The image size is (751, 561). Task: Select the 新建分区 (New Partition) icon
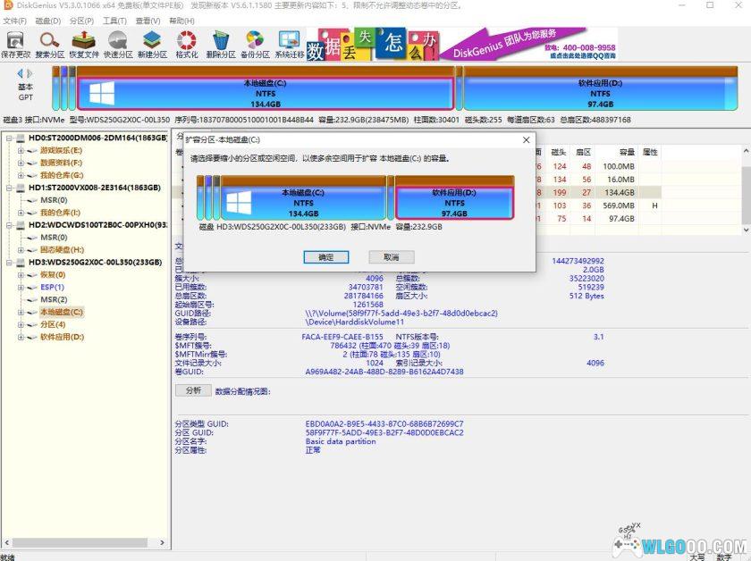point(149,42)
